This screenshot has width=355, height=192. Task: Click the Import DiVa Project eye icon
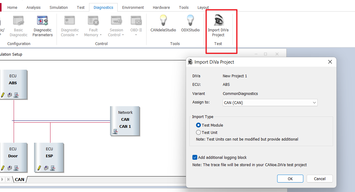point(218,20)
